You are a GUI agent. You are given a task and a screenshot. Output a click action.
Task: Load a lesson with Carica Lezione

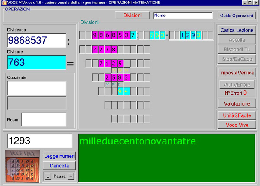pyautogui.click(x=237, y=30)
